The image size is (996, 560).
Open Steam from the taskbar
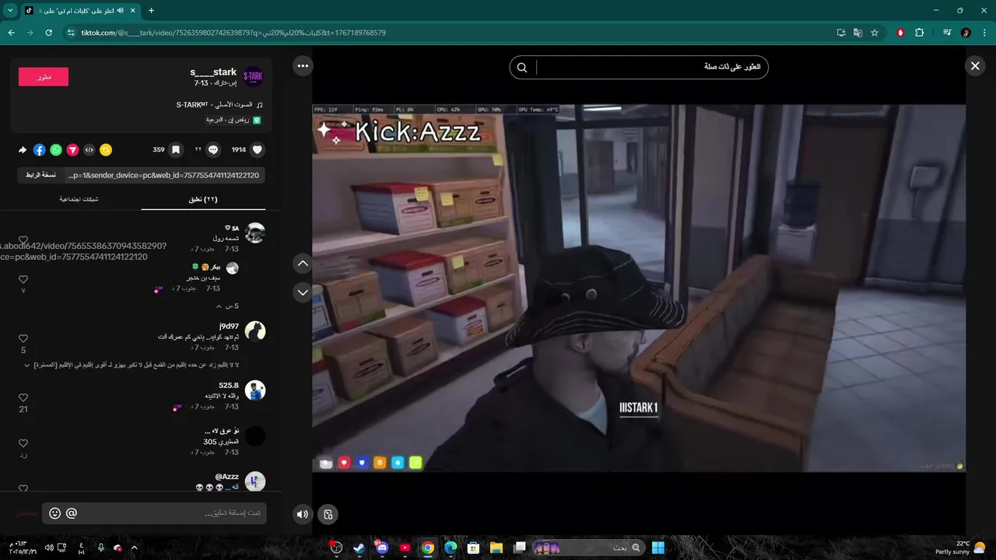pyautogui.click(x=359, y=548)
